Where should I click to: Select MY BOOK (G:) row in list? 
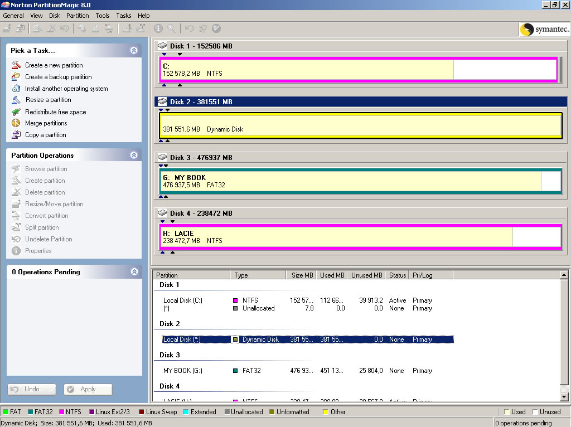308,371
